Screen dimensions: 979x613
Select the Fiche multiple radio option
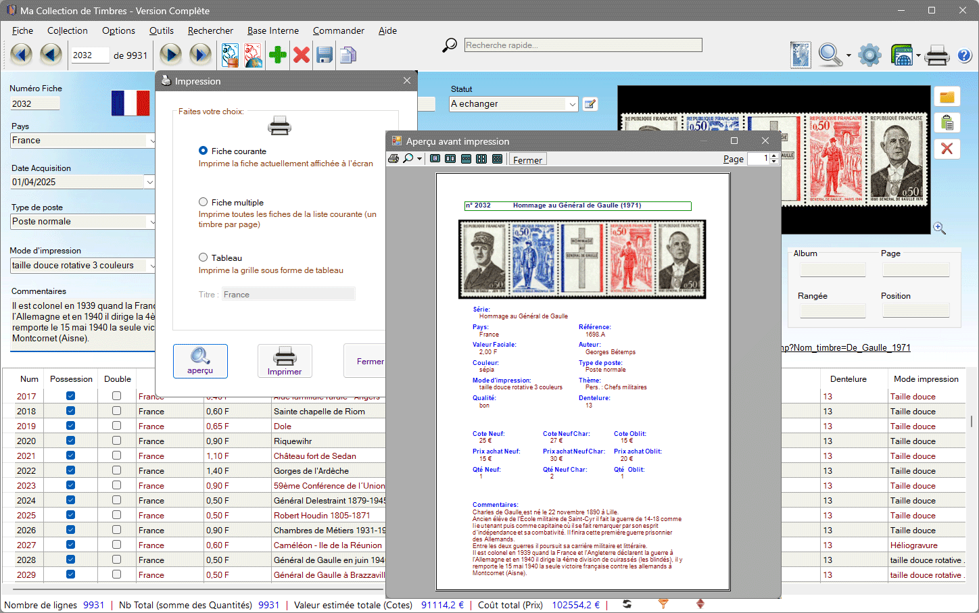point(203,202)
